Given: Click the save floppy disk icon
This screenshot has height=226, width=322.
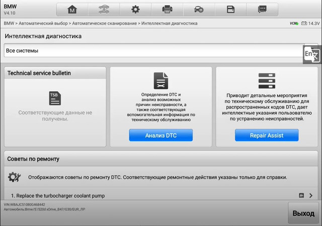Looking at the screenshot, I should [230, 10].
